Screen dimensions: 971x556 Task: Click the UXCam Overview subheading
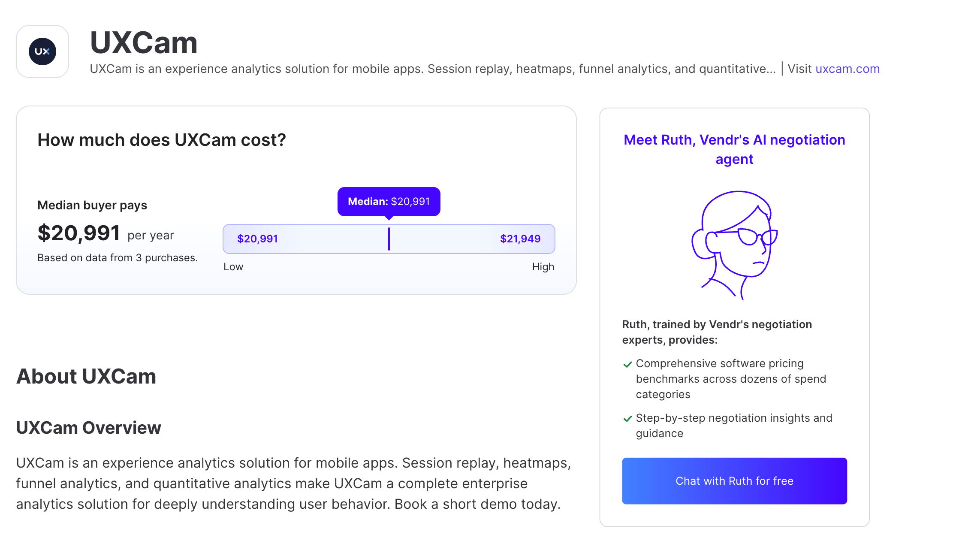coord(89,428)
